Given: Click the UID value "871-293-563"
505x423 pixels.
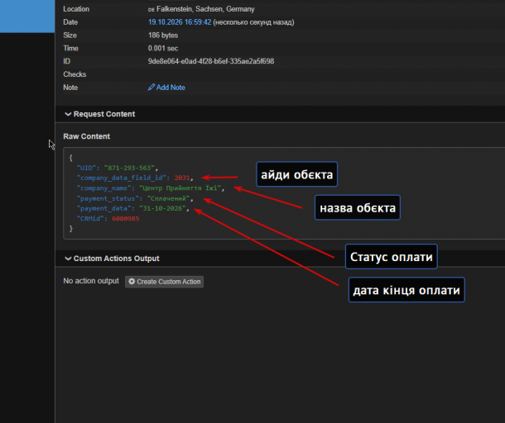Looking at the screenshot, I should tap(129, 168).
